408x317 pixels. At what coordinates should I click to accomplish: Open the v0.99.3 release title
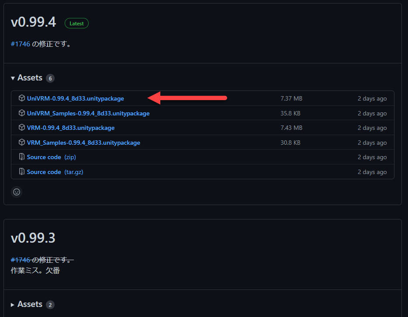(x=33, y=238)
